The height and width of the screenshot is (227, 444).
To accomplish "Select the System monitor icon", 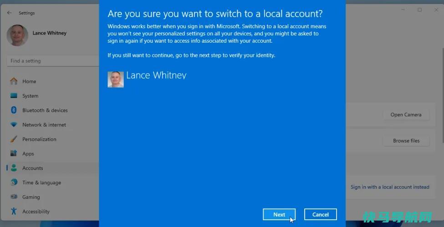I will coord(14,96).
